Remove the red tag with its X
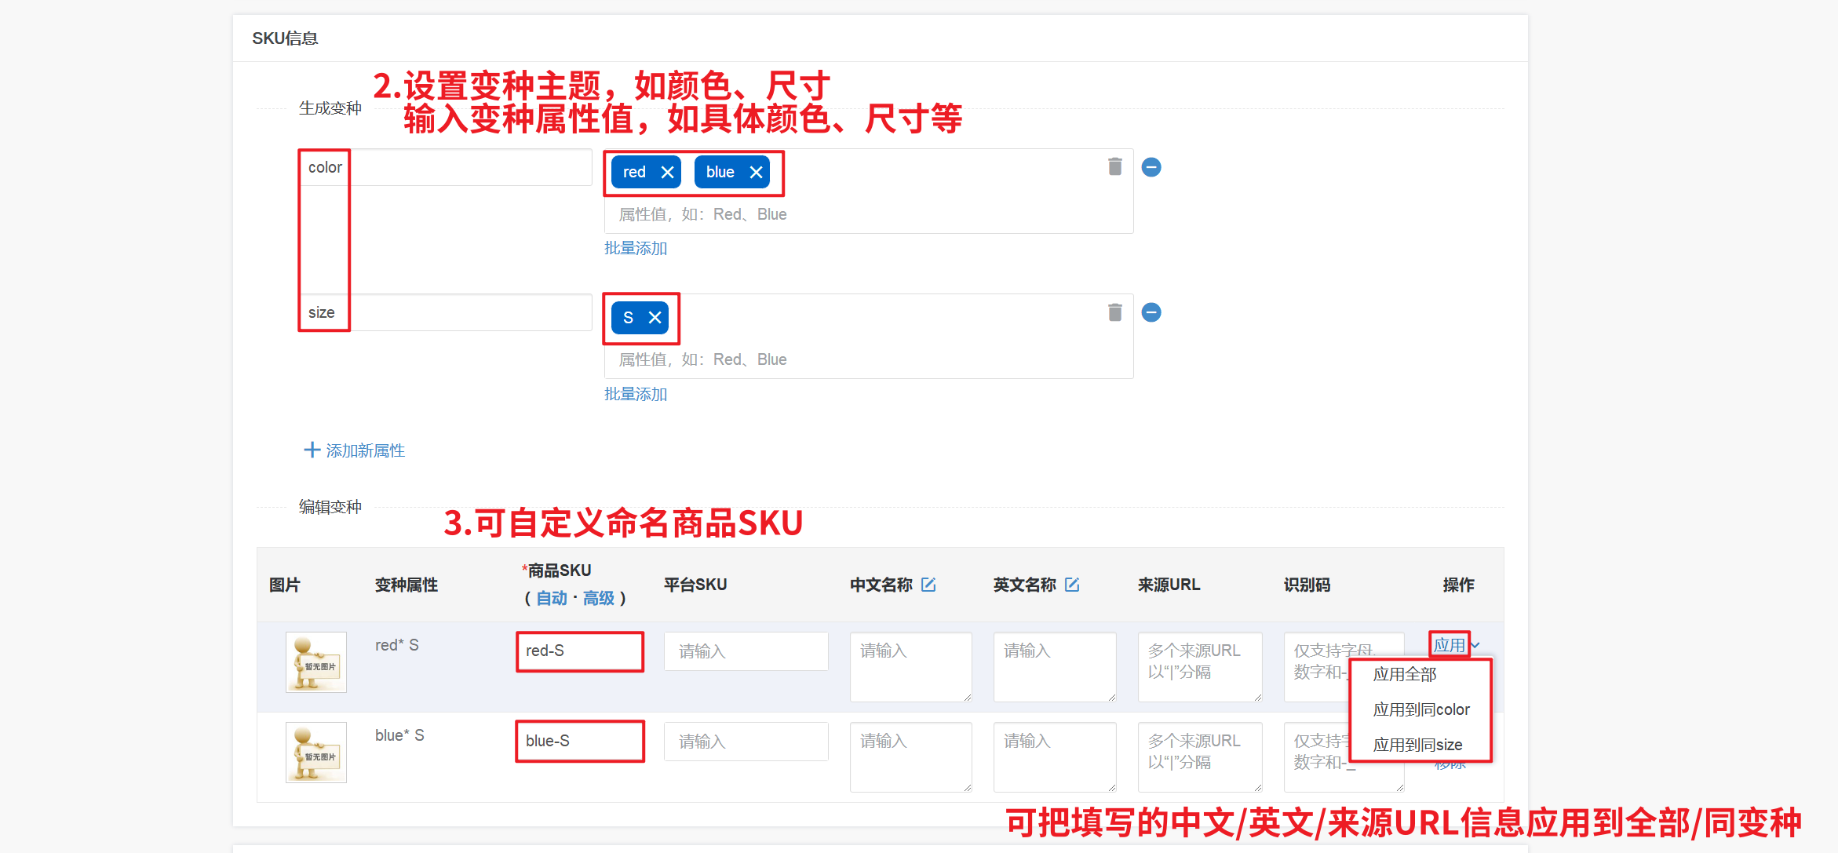This screenshot has height=853, width=1838. (x=667, y=173)
